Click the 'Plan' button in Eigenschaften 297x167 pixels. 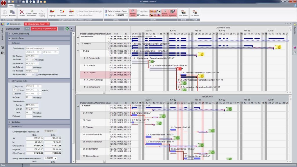coord(27,29)
